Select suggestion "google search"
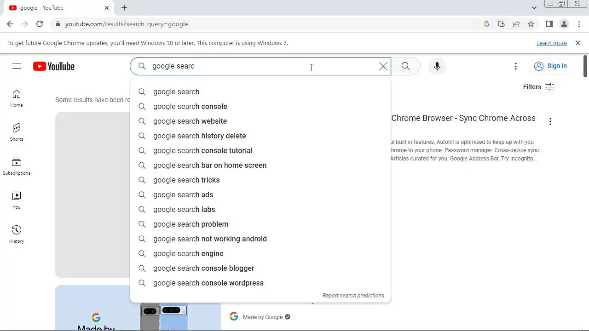 (260, 92)
